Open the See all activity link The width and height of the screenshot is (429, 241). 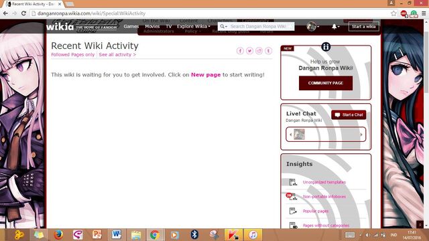tap(117, 55)
